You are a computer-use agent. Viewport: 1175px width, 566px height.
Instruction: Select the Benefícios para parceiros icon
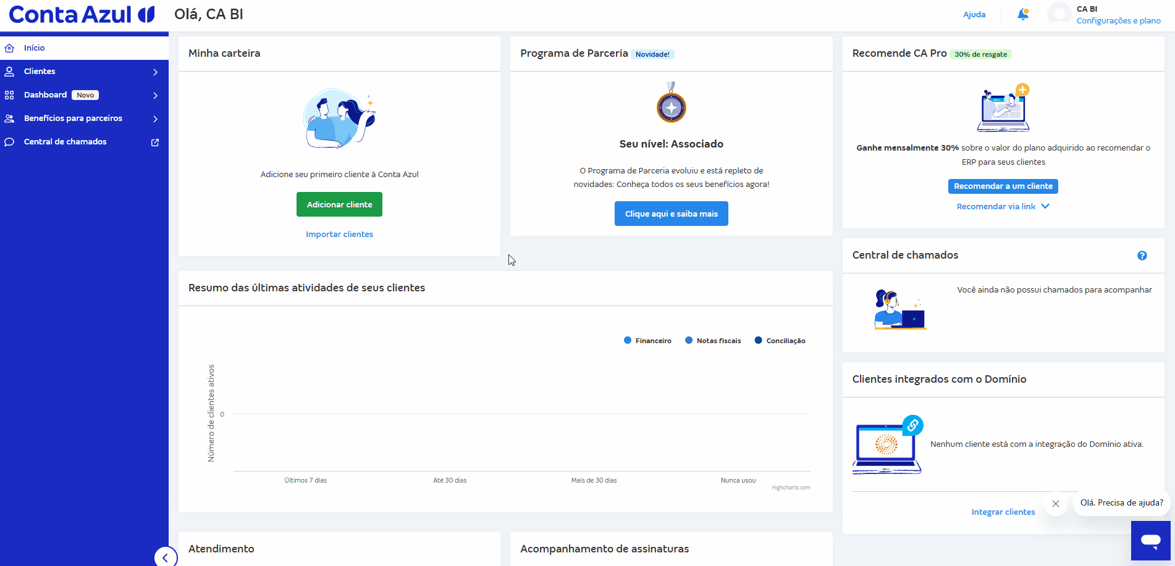9,118
